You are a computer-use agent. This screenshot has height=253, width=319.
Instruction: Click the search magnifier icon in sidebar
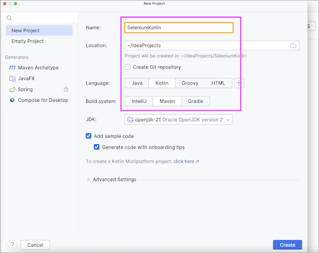click(9, 18)
